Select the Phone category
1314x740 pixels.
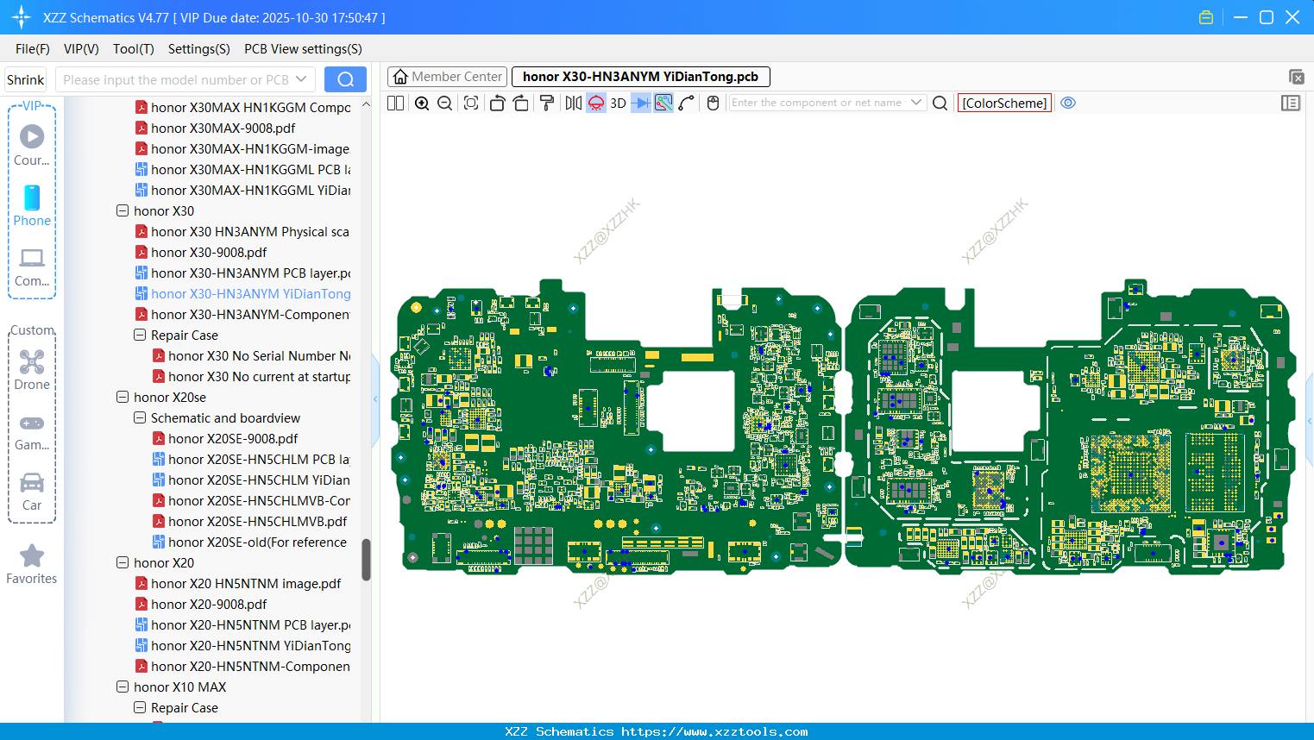tap(32, 205)
